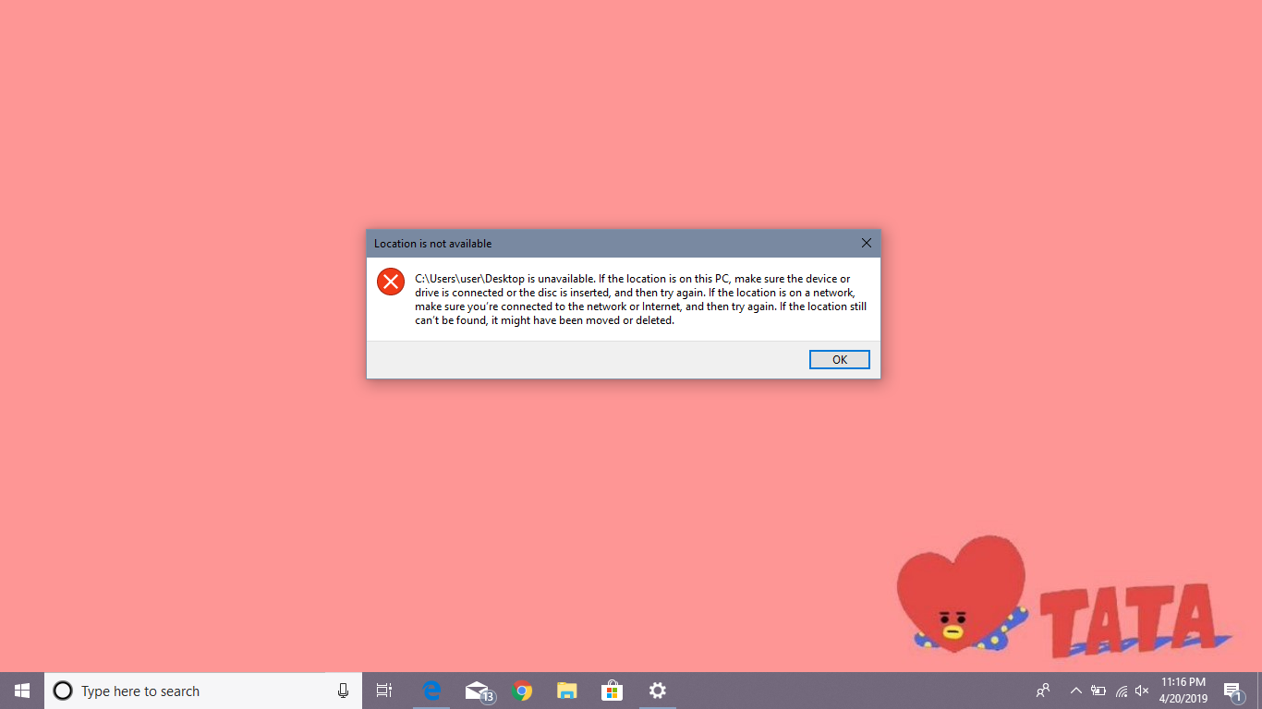Click the muted volume tray icon
The height and width of the screenshot is (709, 1262).
click(1142, 691)
